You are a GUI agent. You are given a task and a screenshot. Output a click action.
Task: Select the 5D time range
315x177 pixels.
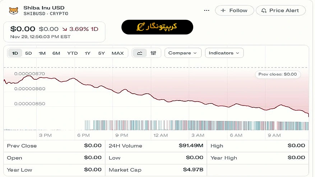(28, 53)
